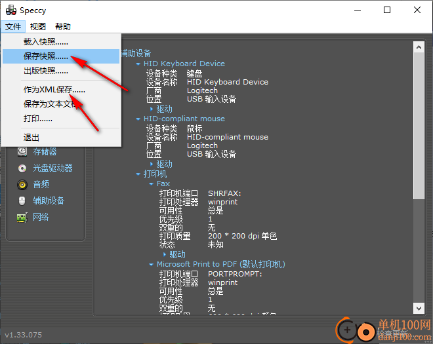Collapse the 打印机 section
The image size is (433, 344).
(x=138, y=174)
